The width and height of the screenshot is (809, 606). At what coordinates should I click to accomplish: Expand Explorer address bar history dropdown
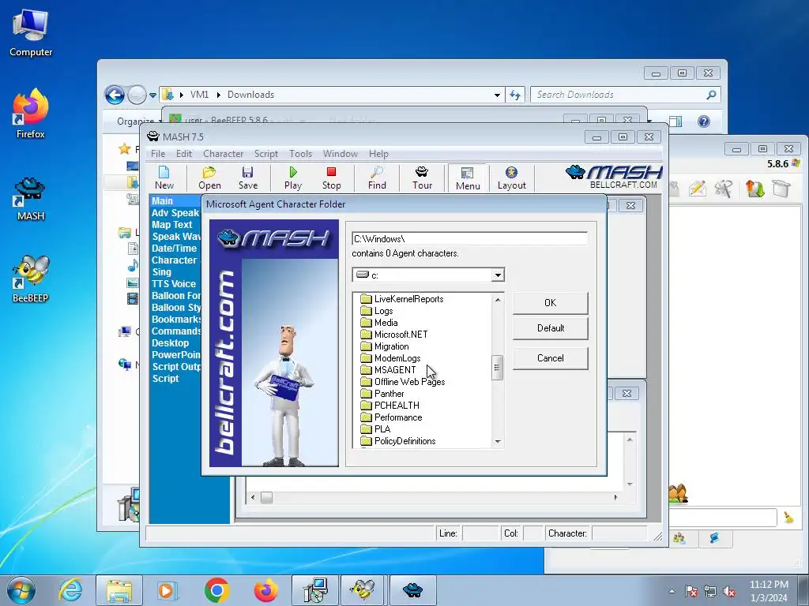coord(497,95)
